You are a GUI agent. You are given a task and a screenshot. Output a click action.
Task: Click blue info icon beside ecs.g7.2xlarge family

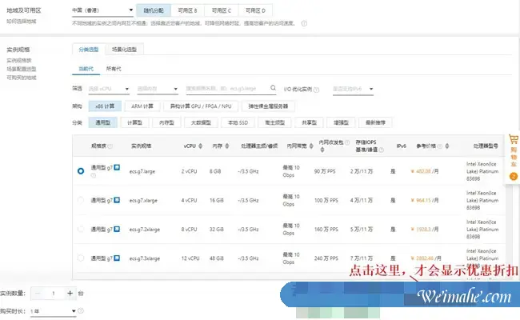[x=117, y=230]
